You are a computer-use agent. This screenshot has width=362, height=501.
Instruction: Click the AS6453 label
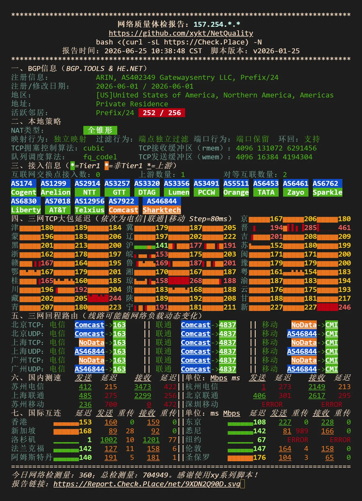(x=266, y=183)
